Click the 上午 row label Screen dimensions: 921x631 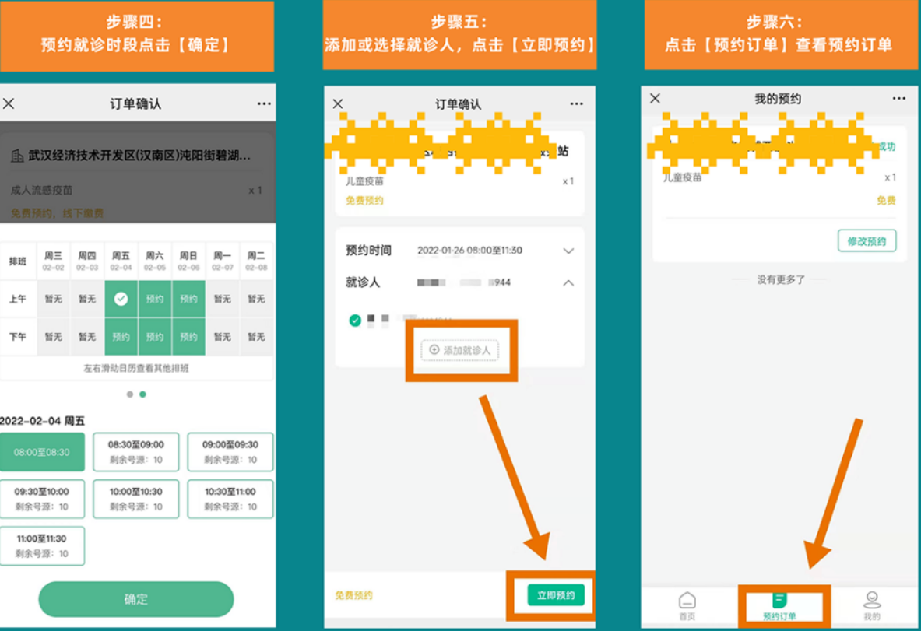(18, 299)
